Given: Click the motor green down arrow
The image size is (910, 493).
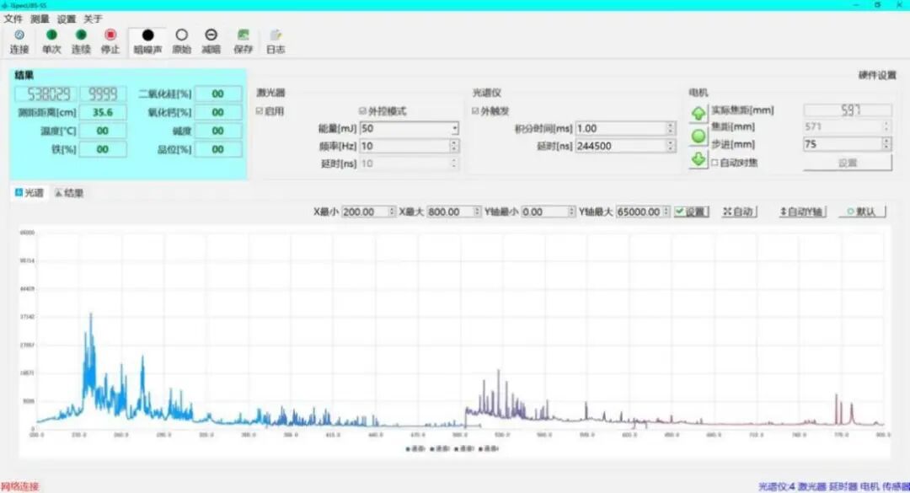Looking at the screenshot, I should 699,159.
